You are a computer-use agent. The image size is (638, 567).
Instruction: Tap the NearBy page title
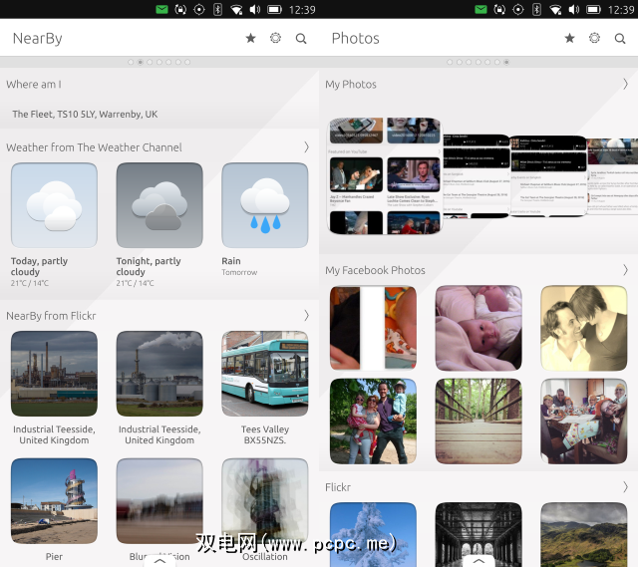point(38,39)
